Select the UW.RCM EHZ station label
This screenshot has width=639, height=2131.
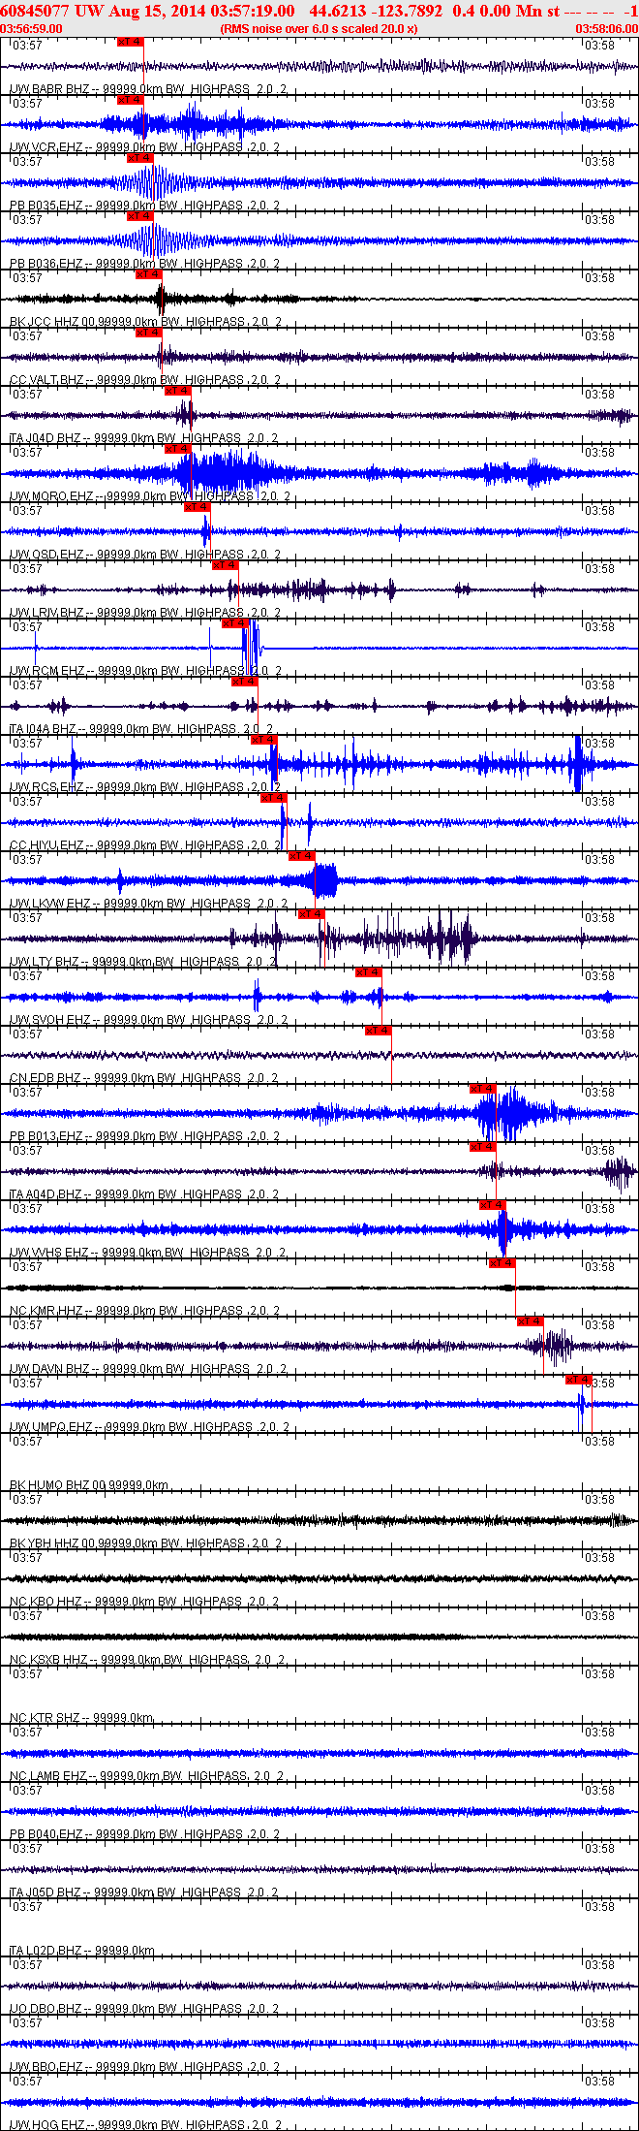point(145,671)
